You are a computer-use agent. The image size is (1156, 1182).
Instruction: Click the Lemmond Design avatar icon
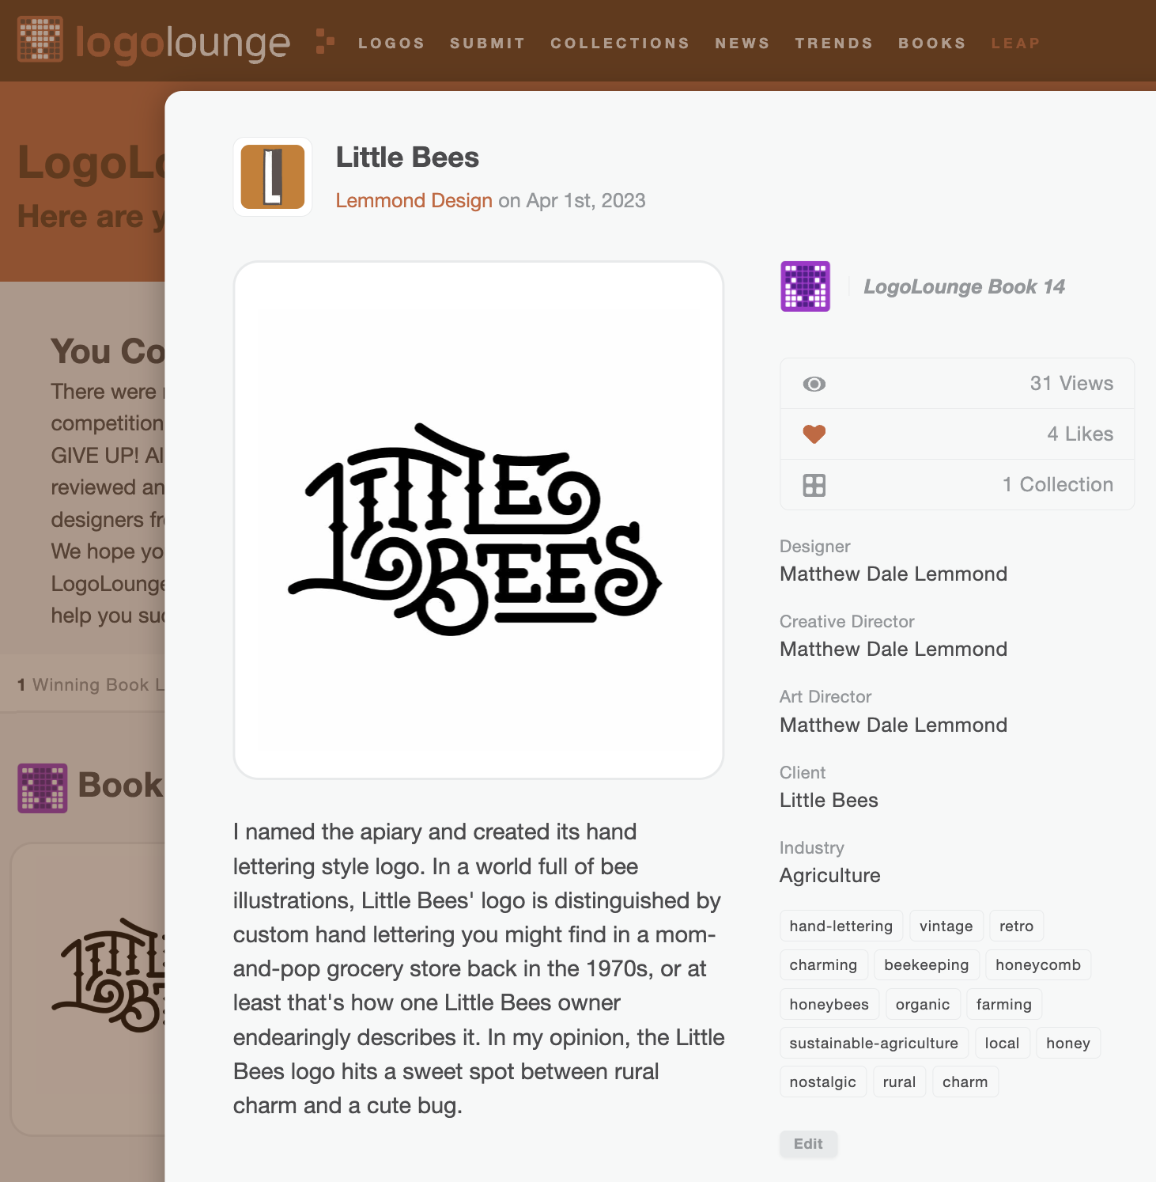click(x=273, y=176)
